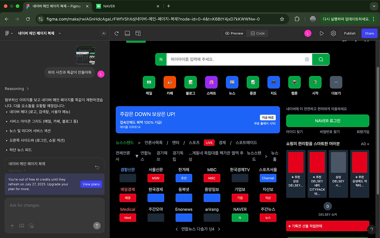The width and height of the screenshot is (380, 238).
Task: Select the 엔터 news tab
Action: tap(175, 143)
